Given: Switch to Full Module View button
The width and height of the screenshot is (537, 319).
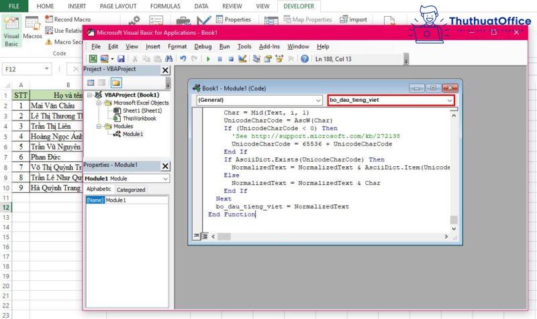Looking at the screenshot, I should [203, 235].
